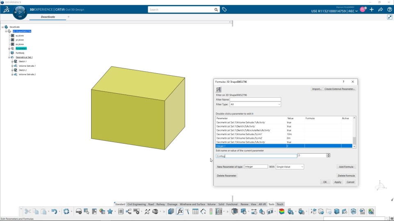The width and height of the screenshot is (394, 221).
Task: Click the Cut scissors icon
Action: click(x=27, y=212)
